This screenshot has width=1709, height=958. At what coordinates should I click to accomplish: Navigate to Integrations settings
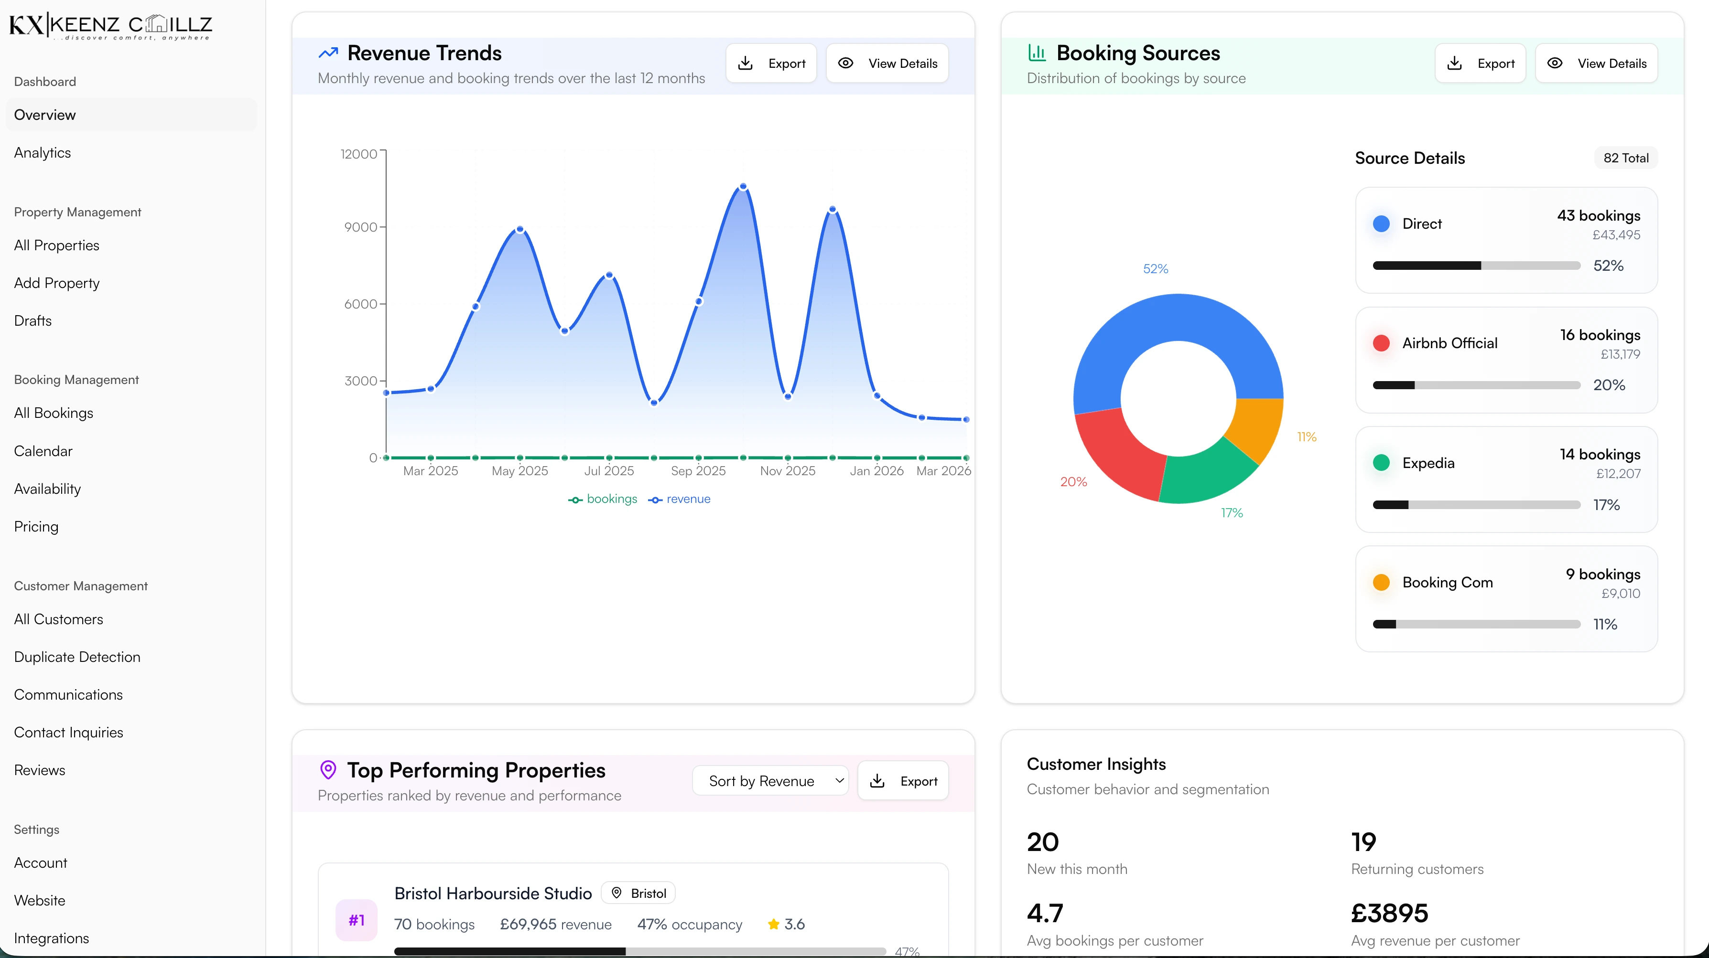(51, 938)
